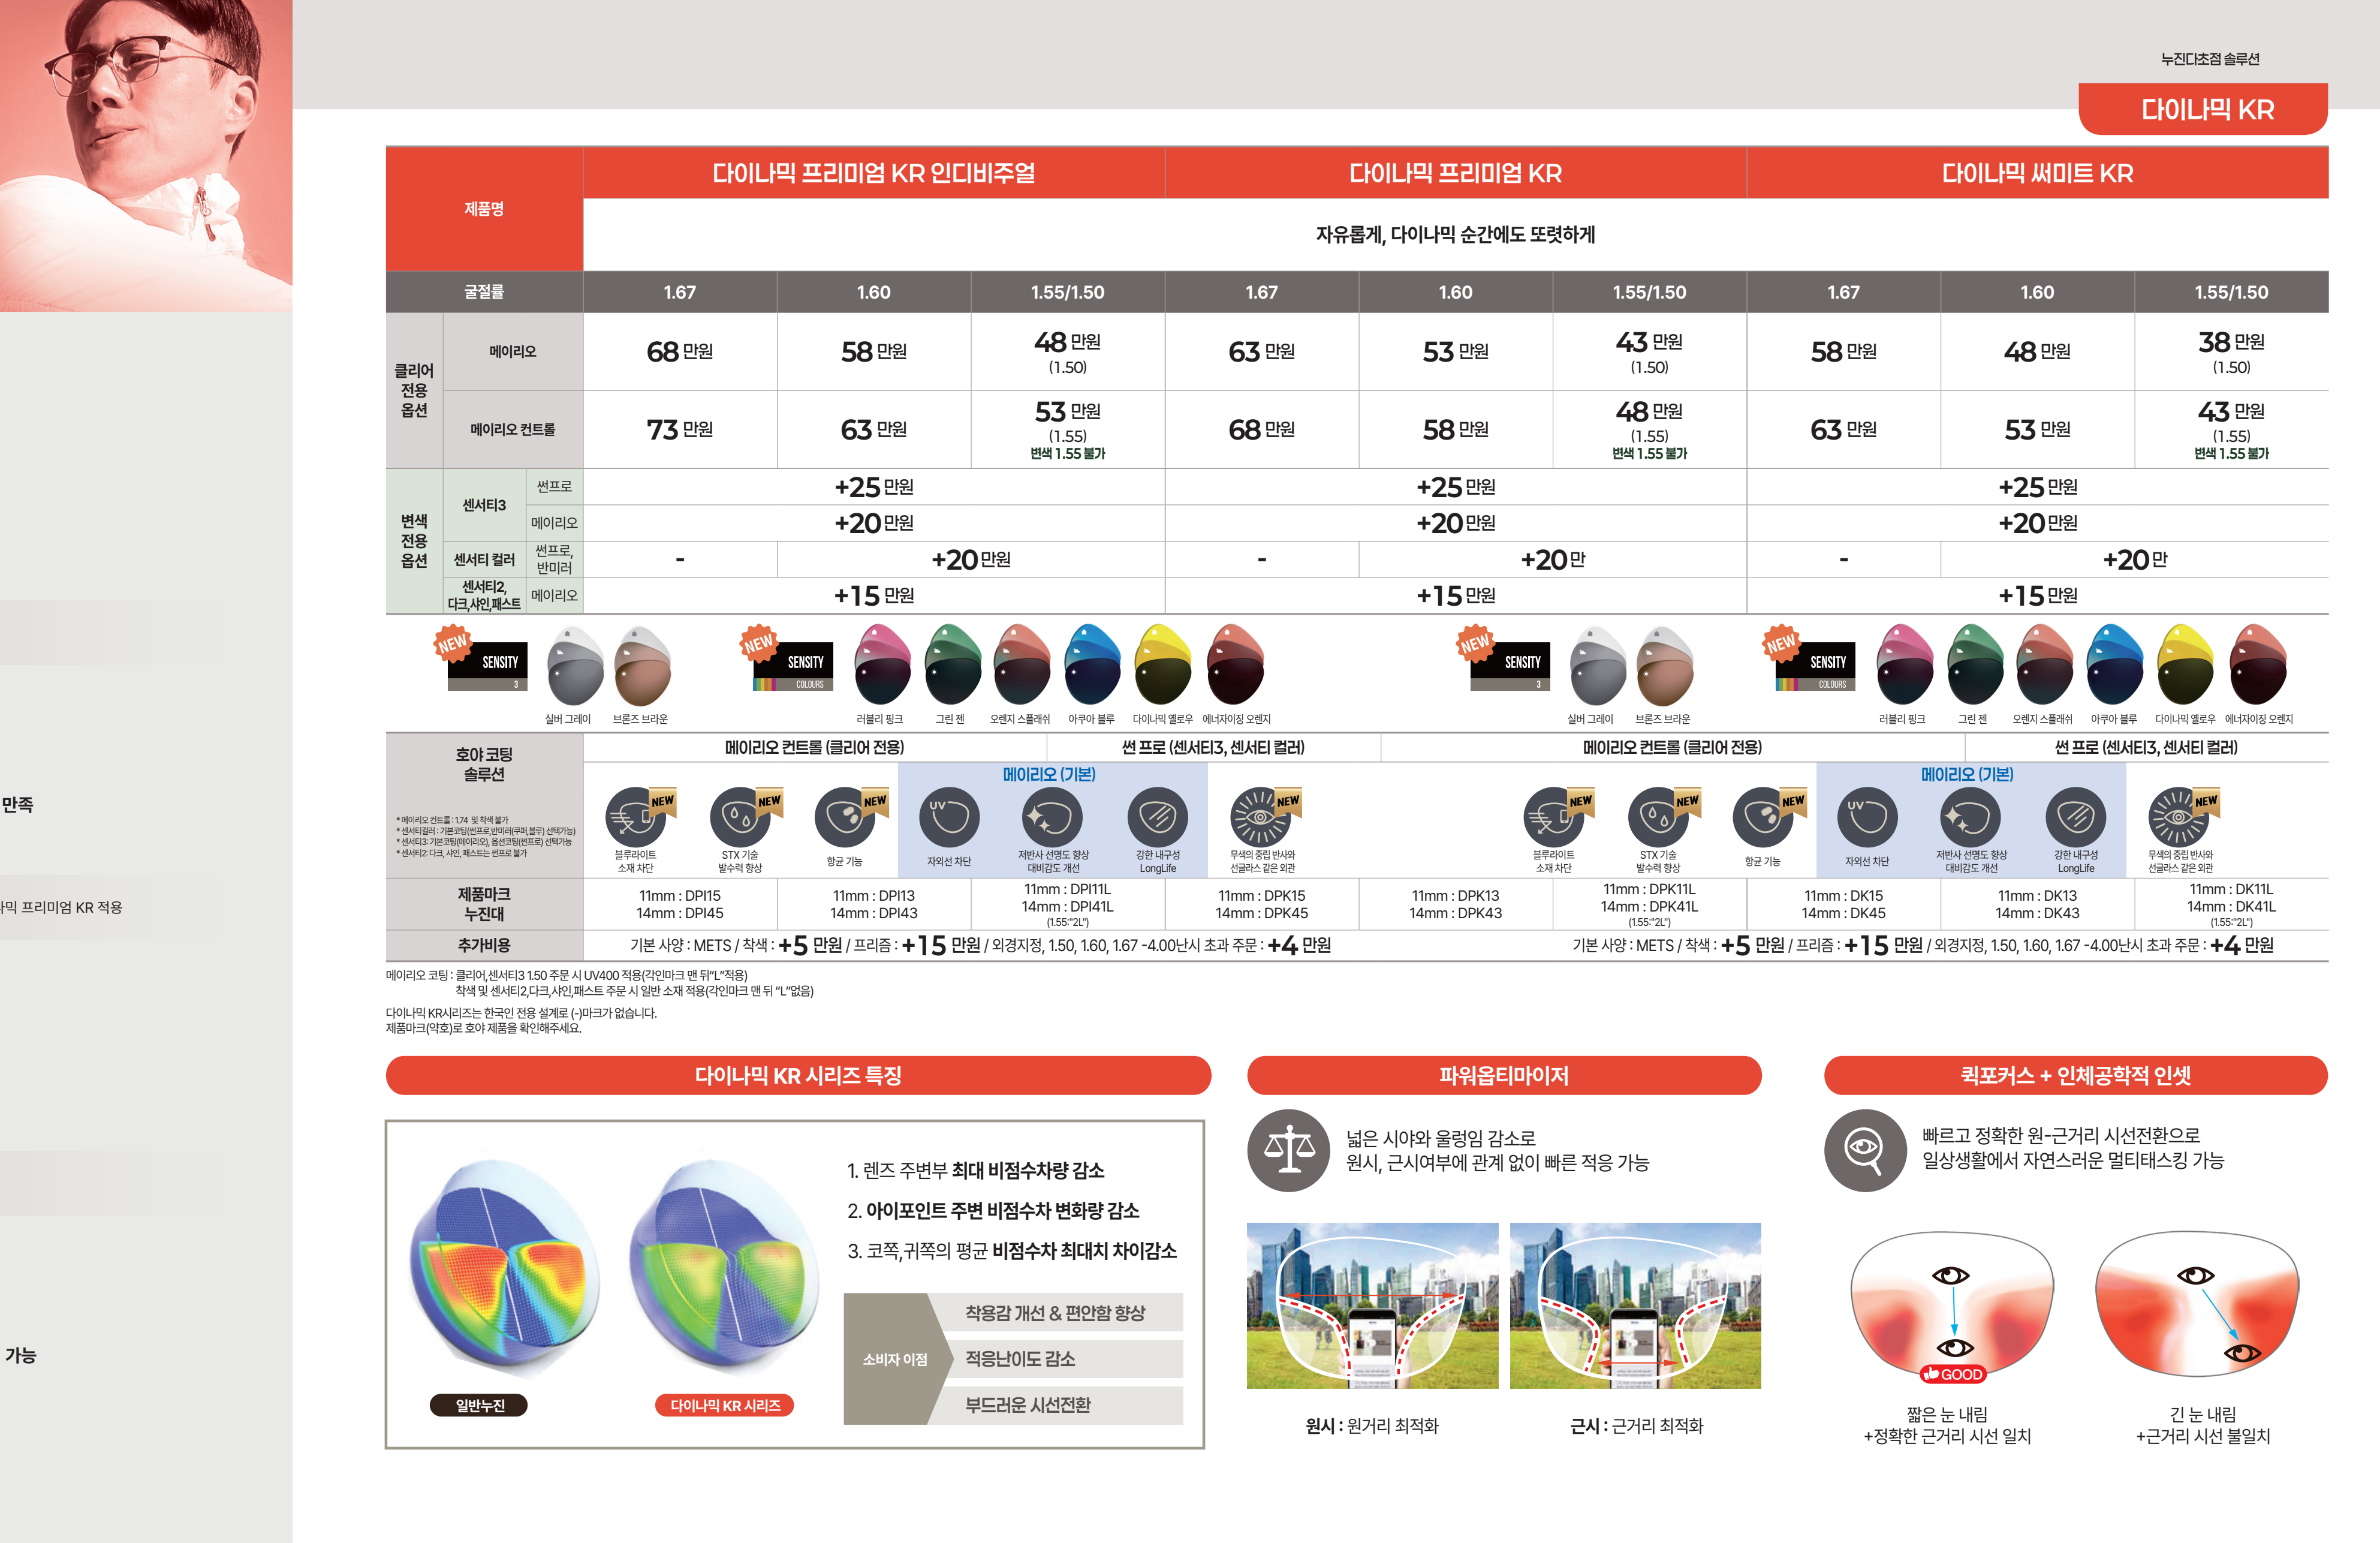Pick leftmost 러블리 핑크 lens swatch
Screen dimensions: 2380x1543
point(883,664)
